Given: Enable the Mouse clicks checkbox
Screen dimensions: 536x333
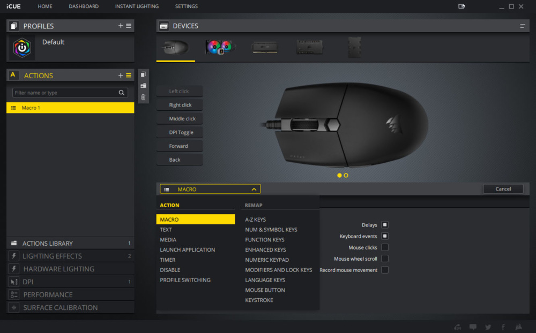Looking at the screenshot, I should coord(384,247).
